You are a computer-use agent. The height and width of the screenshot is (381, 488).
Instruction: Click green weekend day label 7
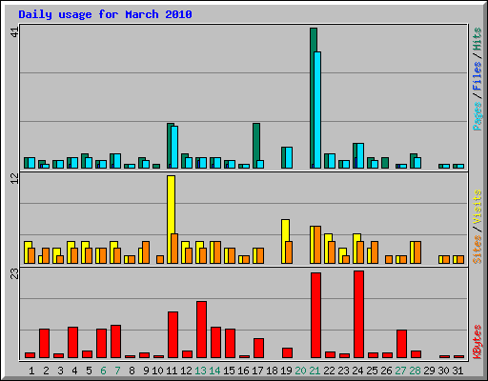pyautogui.click(x=117, y=371)
